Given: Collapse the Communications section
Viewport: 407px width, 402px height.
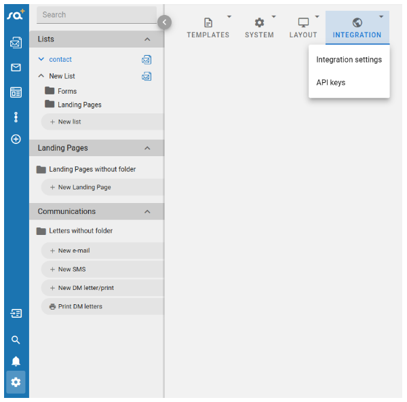Looking at the screenshot, I should pyautogui.click(x=147, y=212).
